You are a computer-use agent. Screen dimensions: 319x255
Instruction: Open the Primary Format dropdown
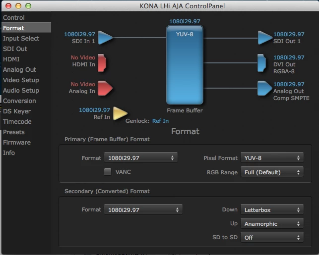(x=141, y=158)
